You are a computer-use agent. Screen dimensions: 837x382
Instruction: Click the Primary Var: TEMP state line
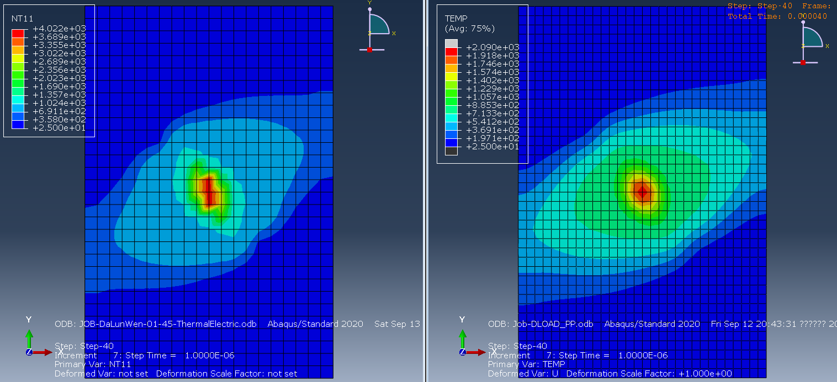point(527,364)
